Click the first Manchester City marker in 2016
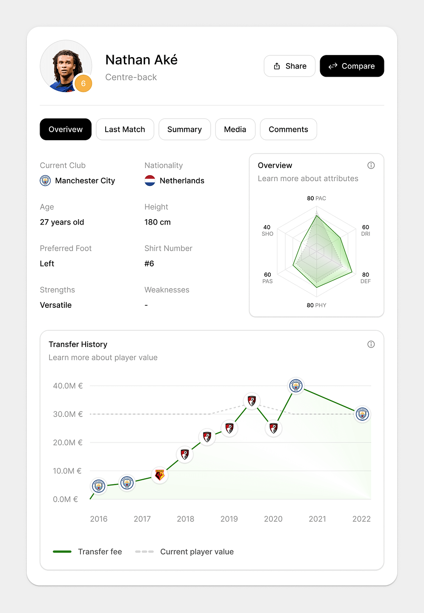 [x=99, y=486]
